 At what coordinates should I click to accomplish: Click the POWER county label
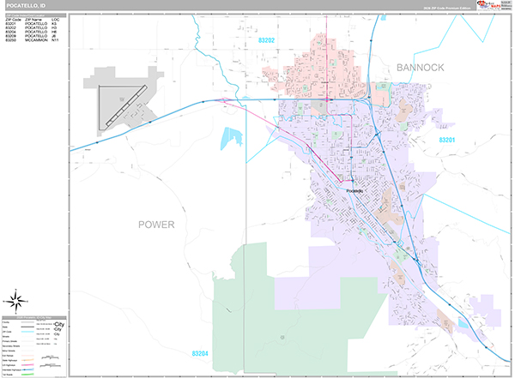click(x=156, y=225)
